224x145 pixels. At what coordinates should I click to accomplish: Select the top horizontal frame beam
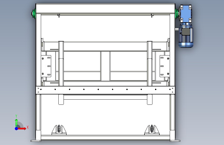(x=105, y=9)
